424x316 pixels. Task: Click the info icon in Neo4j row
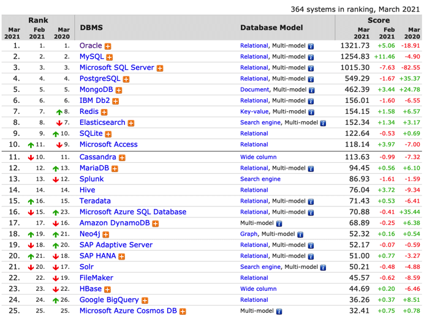coord(300,235)
